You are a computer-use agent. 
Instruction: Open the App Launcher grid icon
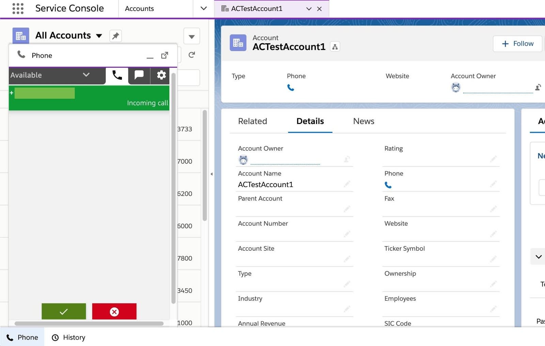pos(18,9)
